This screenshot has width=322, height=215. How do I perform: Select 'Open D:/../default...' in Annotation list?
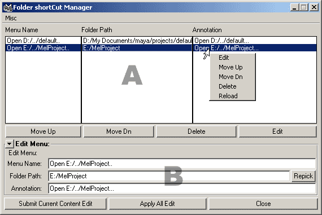255,41
